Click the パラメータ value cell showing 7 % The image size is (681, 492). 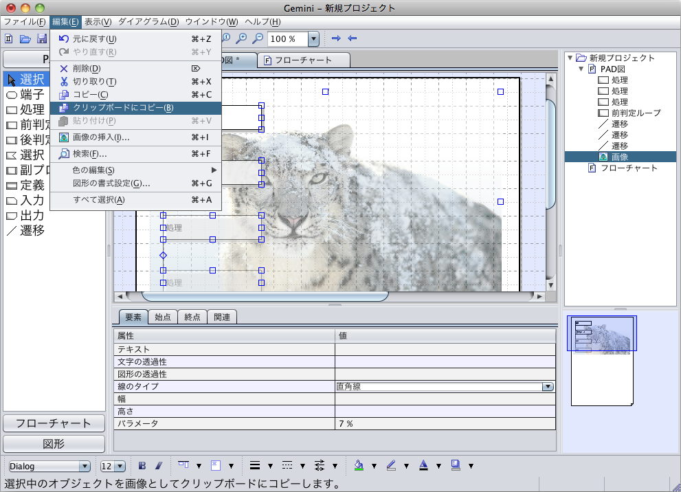coord(445,424)
